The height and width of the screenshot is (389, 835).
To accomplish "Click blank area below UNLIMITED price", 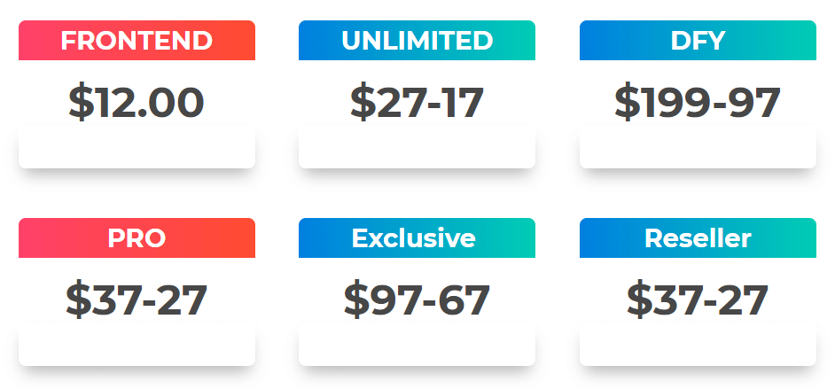I will 417,146.
